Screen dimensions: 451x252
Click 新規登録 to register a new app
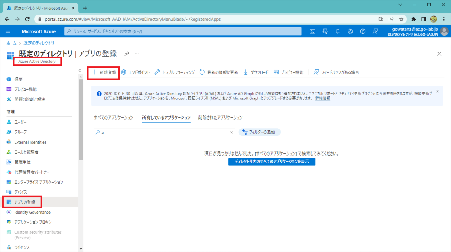(x=104, y=72)
